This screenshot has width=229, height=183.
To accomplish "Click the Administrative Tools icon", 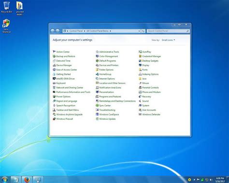I will (x=97, y=52).
